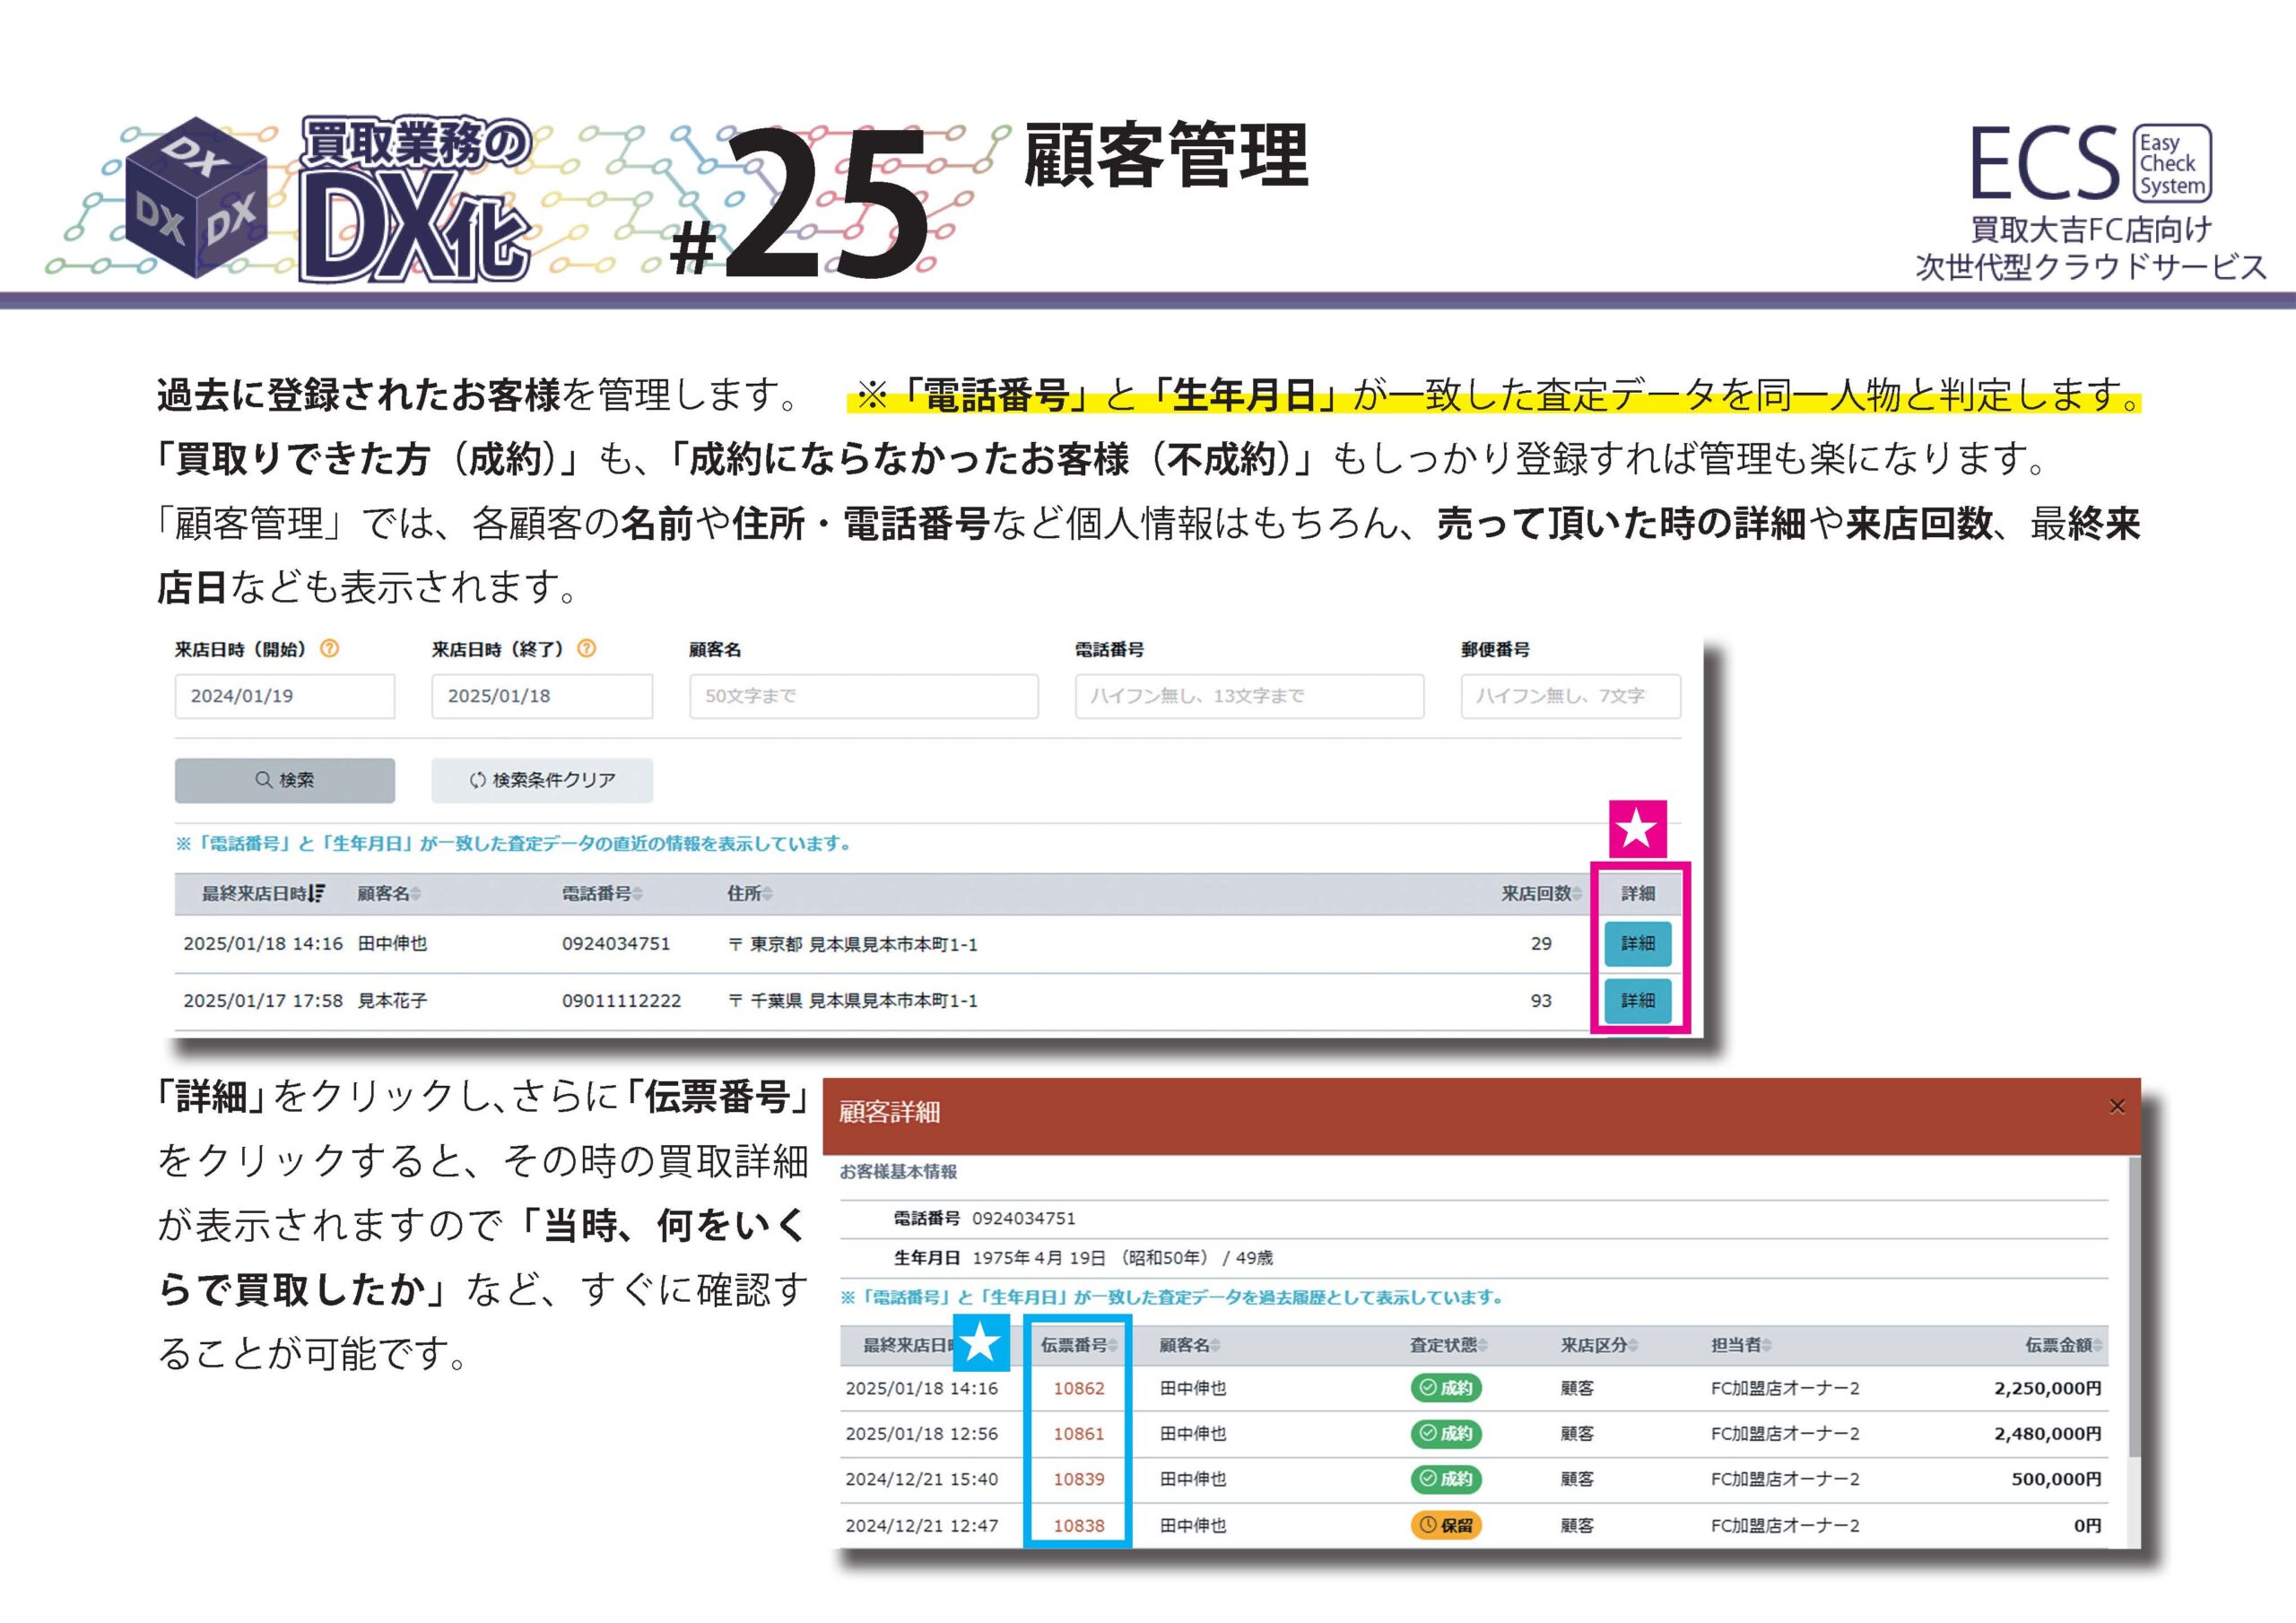Close the 顧客詳細 dialog with X
This screenshot has width=2296, height=1623.
coord(2116,1106)
